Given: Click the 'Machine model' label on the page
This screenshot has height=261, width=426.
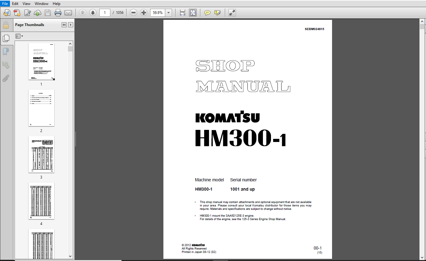Looking at the screenshot, I should tap(209, 180).
